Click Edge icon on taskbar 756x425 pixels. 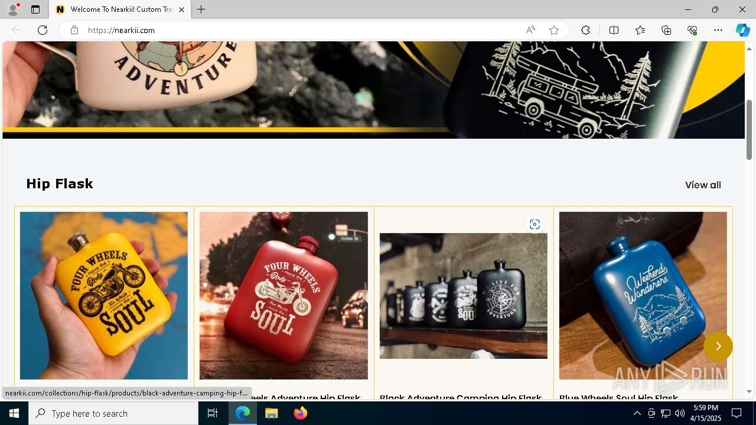coord(243,413)
